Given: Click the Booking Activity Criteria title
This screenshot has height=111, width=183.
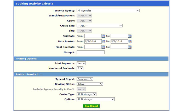Looking at the screenshot, I should [x=34, y=4].
